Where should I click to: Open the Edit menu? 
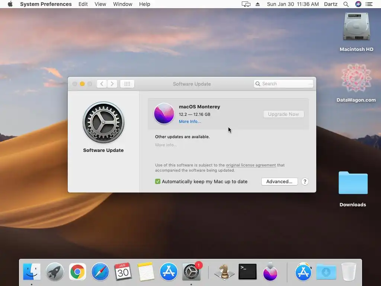(83, 4)
